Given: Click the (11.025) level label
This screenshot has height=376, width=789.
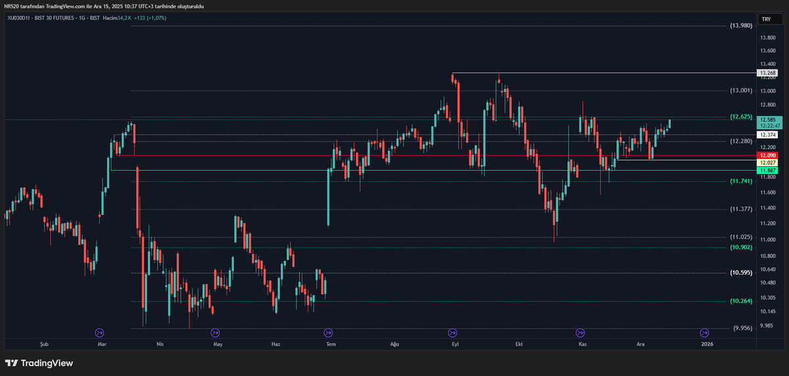Looking at the screenshot, I should 741,237.
